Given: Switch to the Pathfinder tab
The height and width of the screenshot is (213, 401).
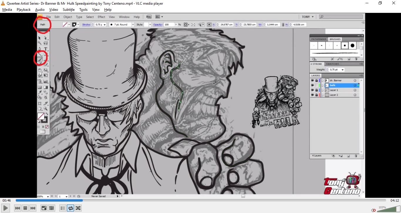Looking at the screenshot, I should click(319, 39).
